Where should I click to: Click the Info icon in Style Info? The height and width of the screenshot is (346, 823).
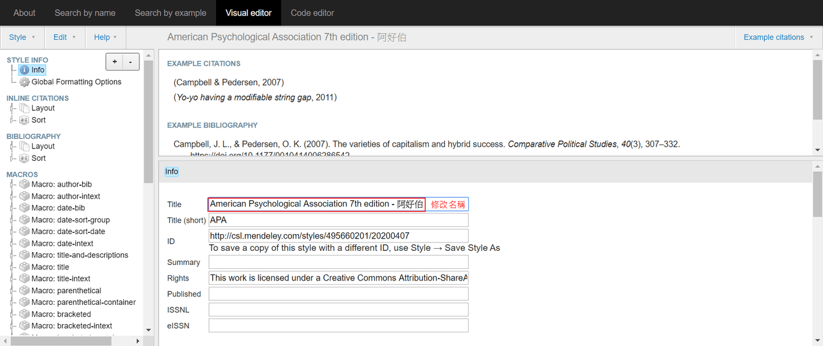(x=24, y=70)
